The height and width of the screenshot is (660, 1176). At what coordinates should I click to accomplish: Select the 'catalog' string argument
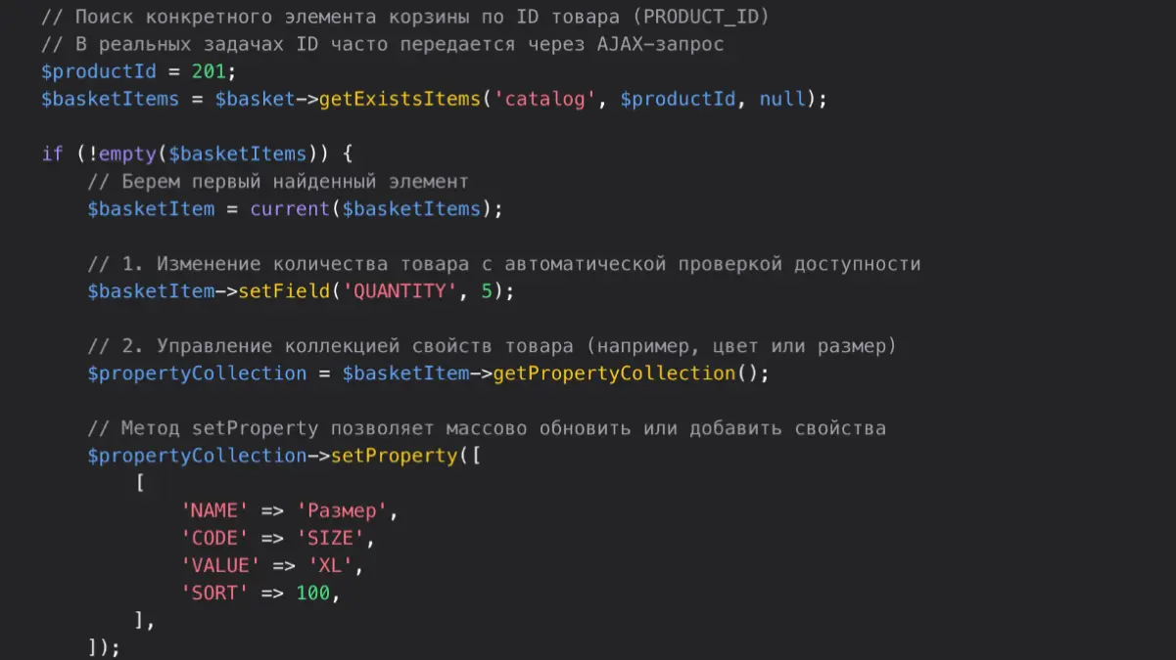544,99
